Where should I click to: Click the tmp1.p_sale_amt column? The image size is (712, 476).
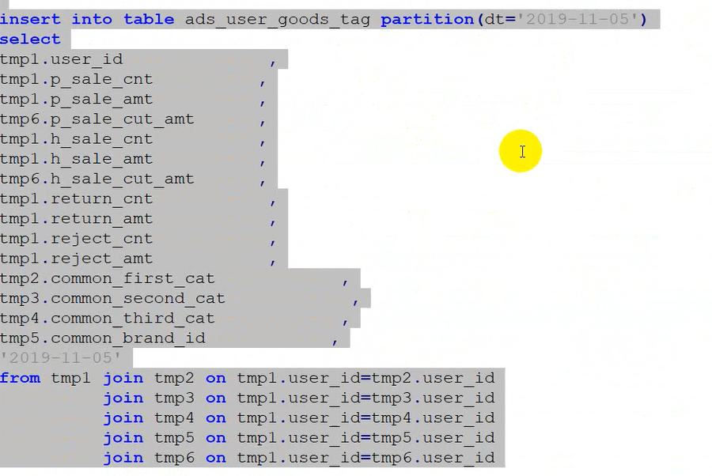click(76, 100)
